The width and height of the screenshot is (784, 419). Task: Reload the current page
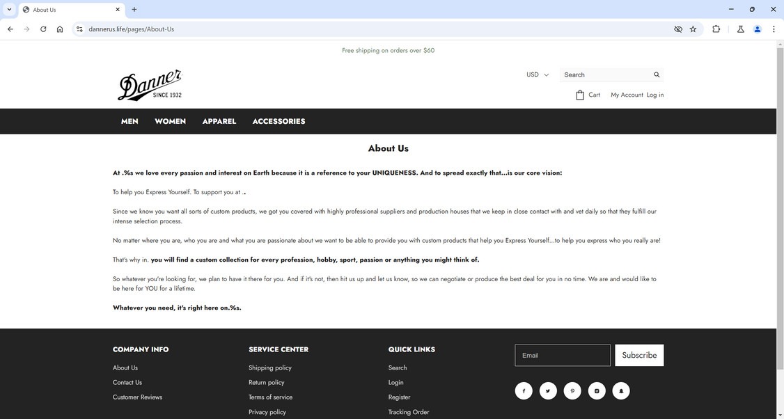tap(43, 29)
